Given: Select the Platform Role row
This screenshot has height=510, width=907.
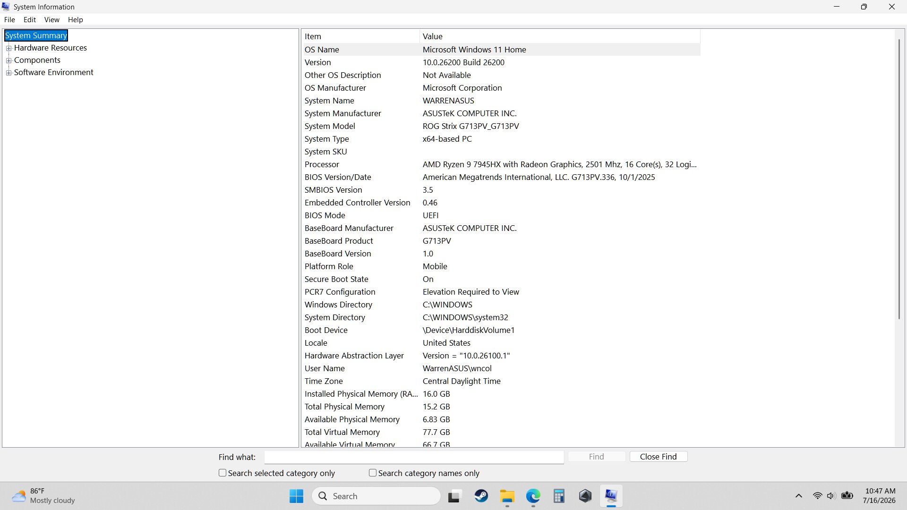Looking at the screenshot, I should [x=501, y=266].
